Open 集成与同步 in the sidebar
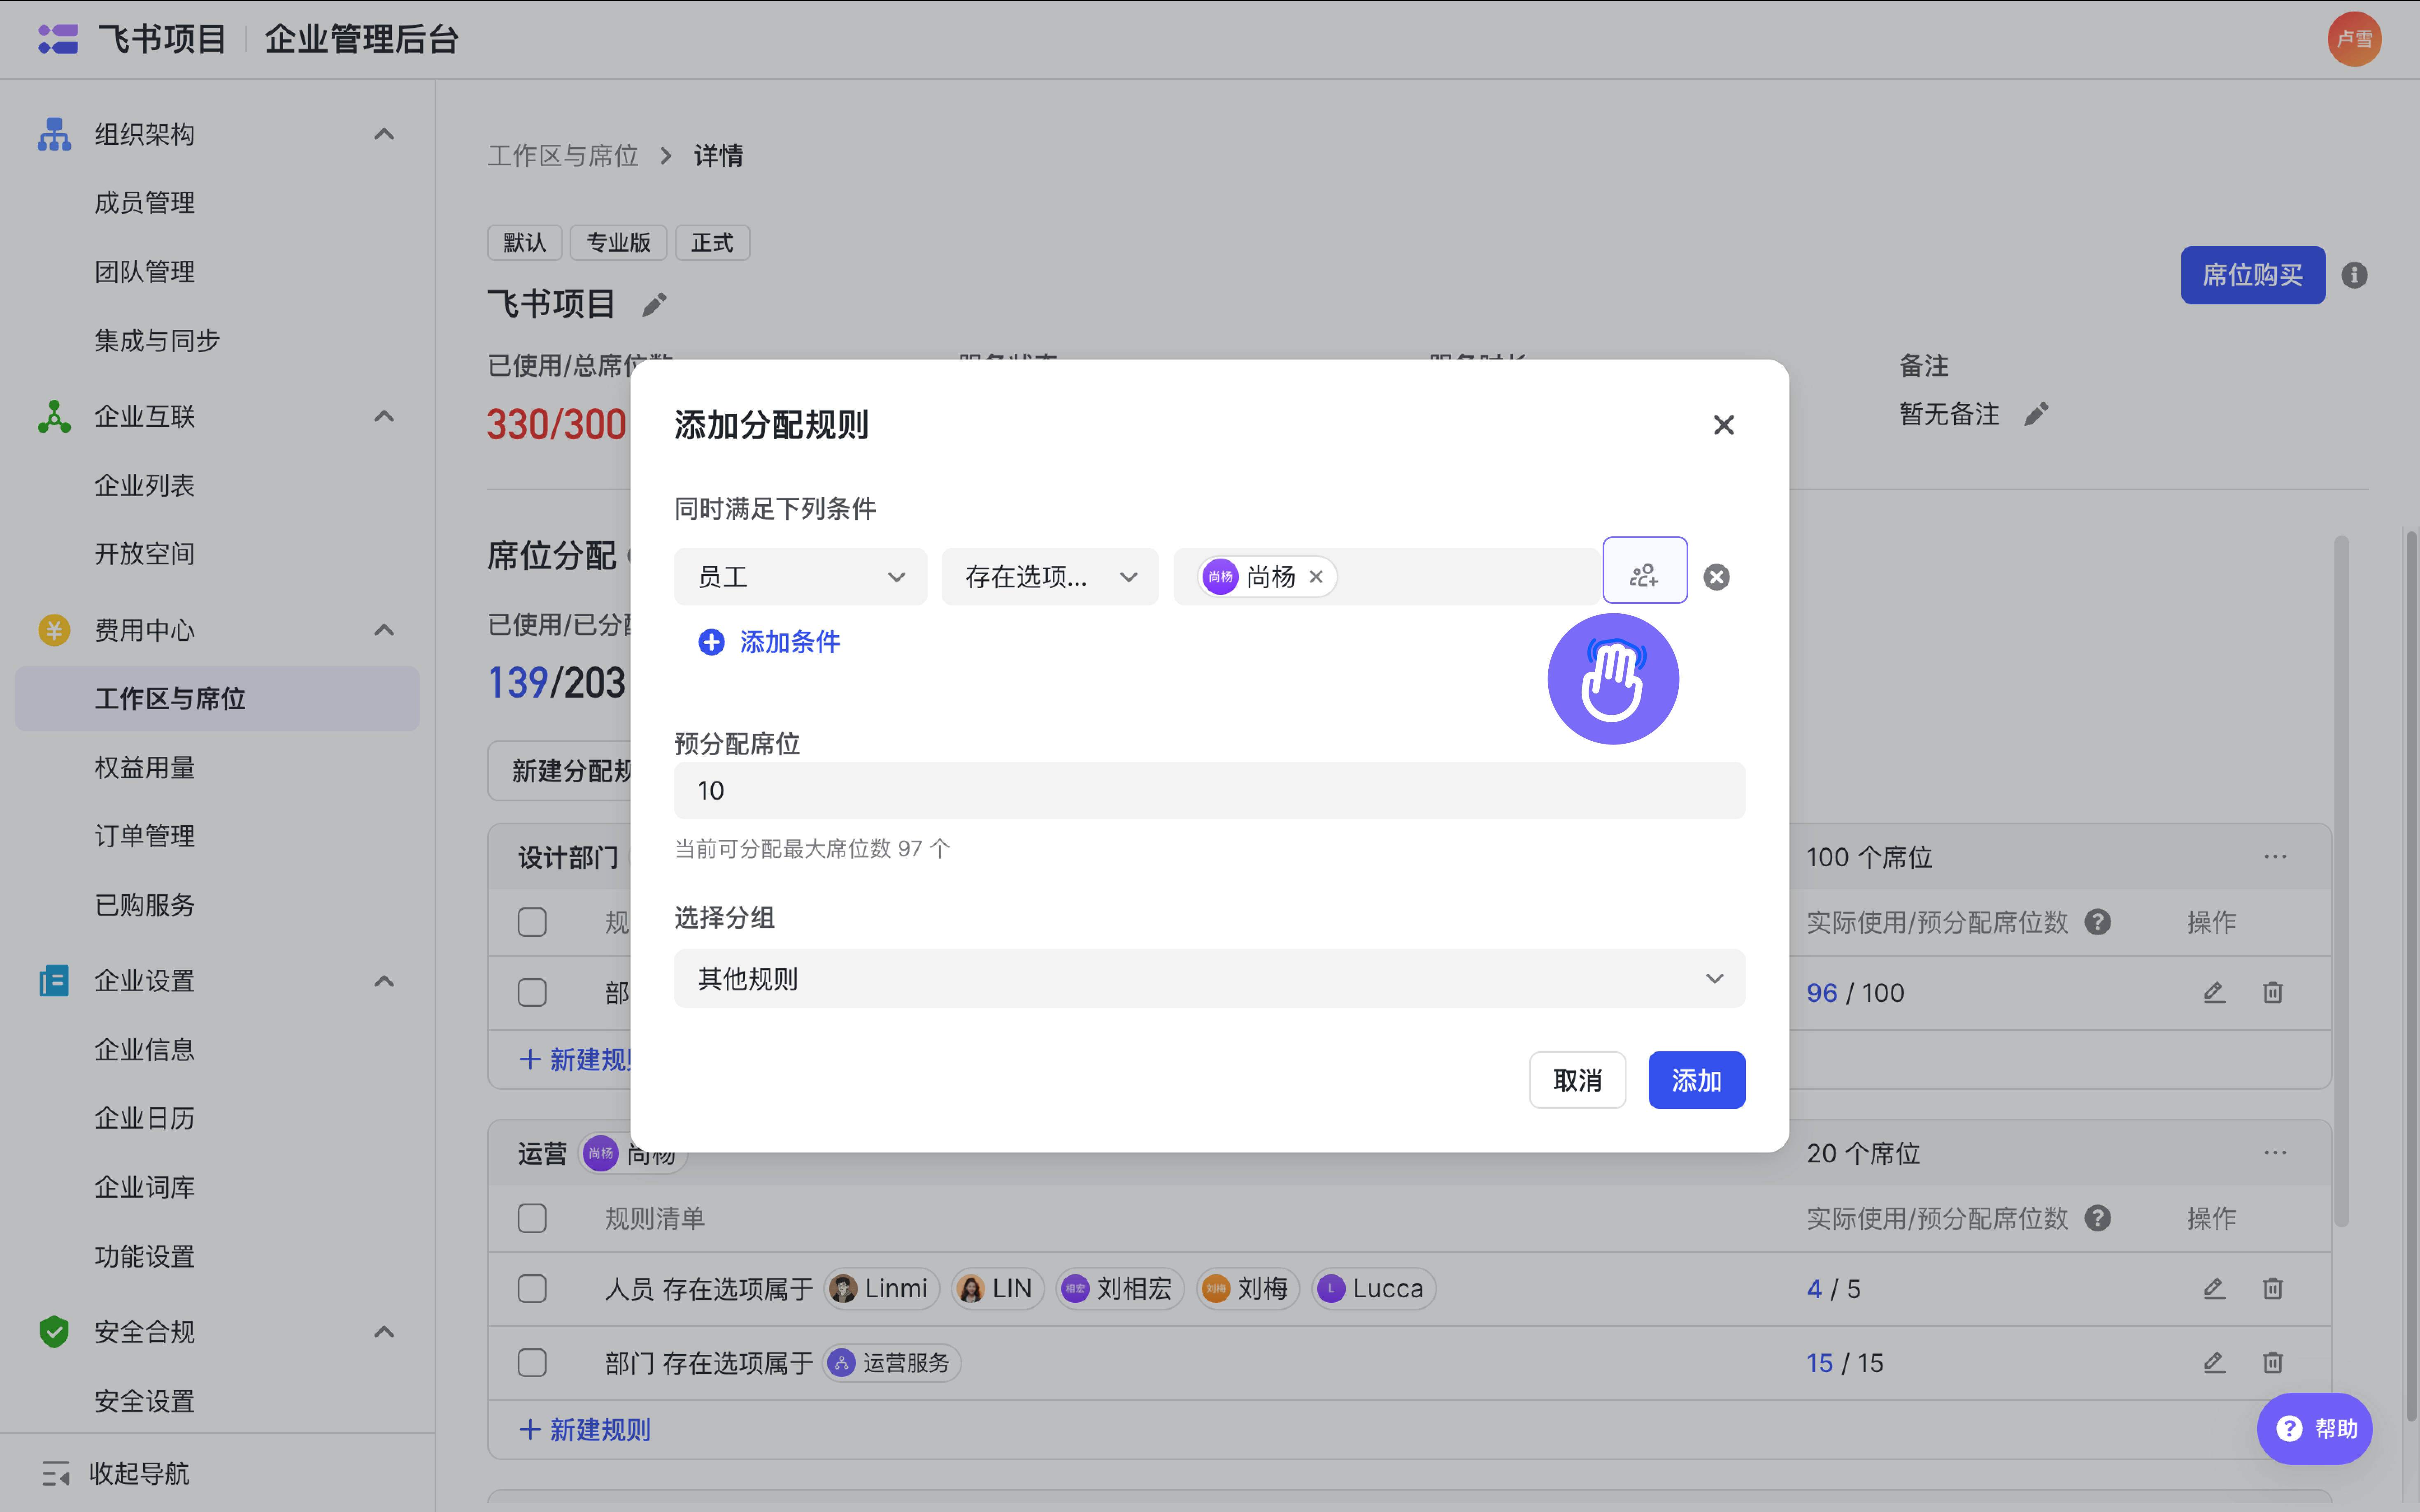The image size is (2420, 1512). click(157, 341)
